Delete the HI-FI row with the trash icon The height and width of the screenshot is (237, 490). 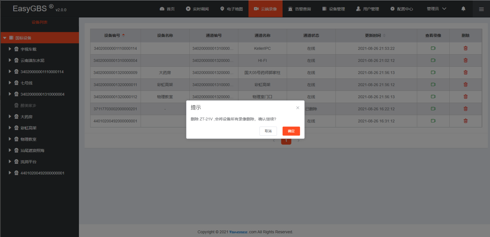coord(465,60)
